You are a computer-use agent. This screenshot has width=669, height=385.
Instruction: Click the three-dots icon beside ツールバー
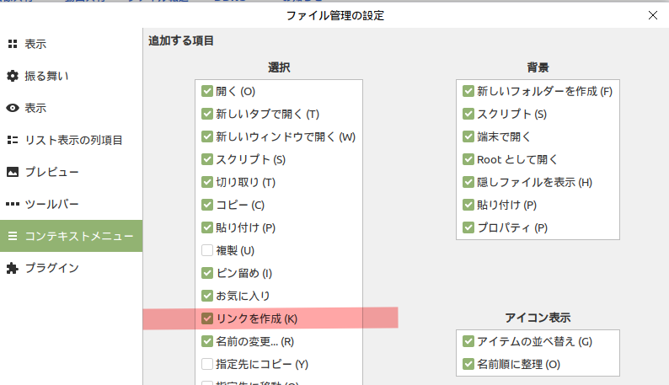pos(13,204)
